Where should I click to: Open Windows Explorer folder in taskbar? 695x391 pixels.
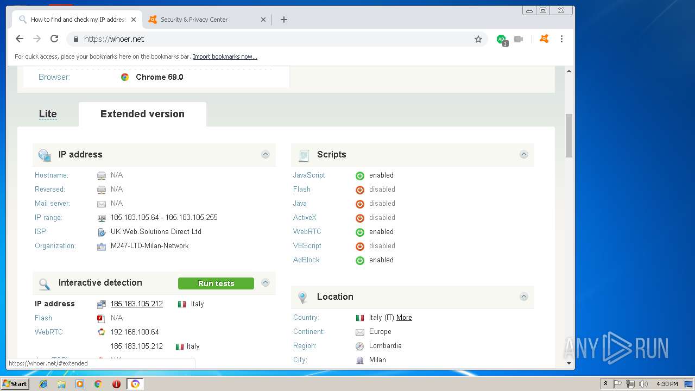pyautogui.click(x=61, y=384)
